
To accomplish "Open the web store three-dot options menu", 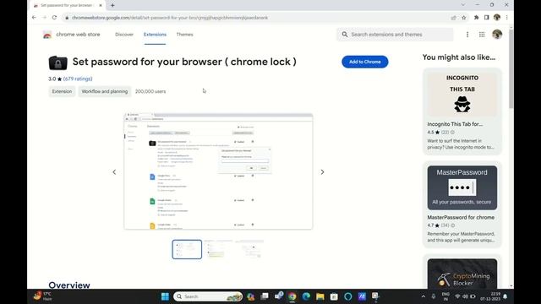I will (467, 35).
